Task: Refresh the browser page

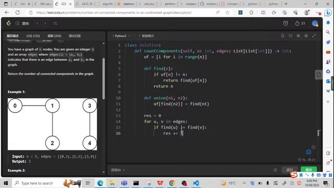Action: click(x=17, y=13)
